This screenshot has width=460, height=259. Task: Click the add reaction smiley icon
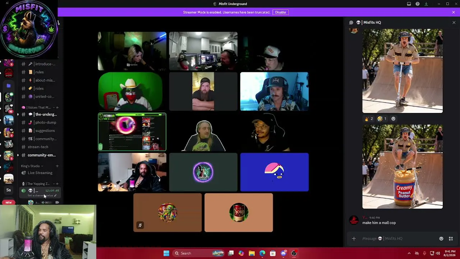coord(393,119)
